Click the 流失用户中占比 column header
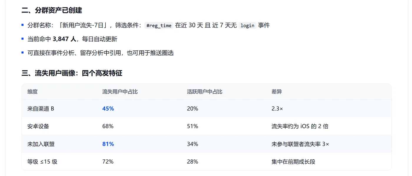Viewport: 412px width, 176px height. click(x=120, y=92)
